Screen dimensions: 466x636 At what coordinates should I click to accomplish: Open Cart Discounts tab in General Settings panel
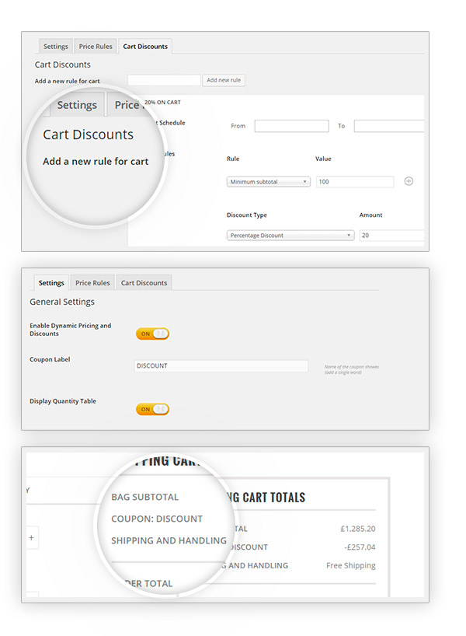144,283
